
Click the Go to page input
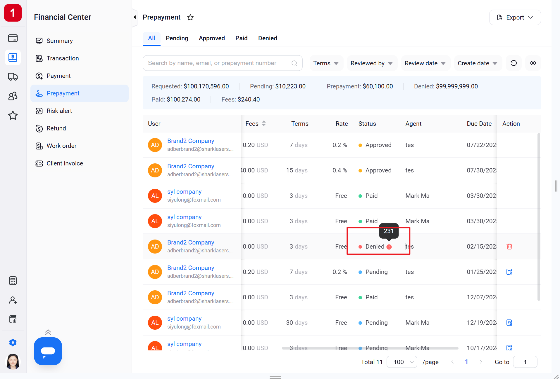pyautogui.click(x=525, y=362)
